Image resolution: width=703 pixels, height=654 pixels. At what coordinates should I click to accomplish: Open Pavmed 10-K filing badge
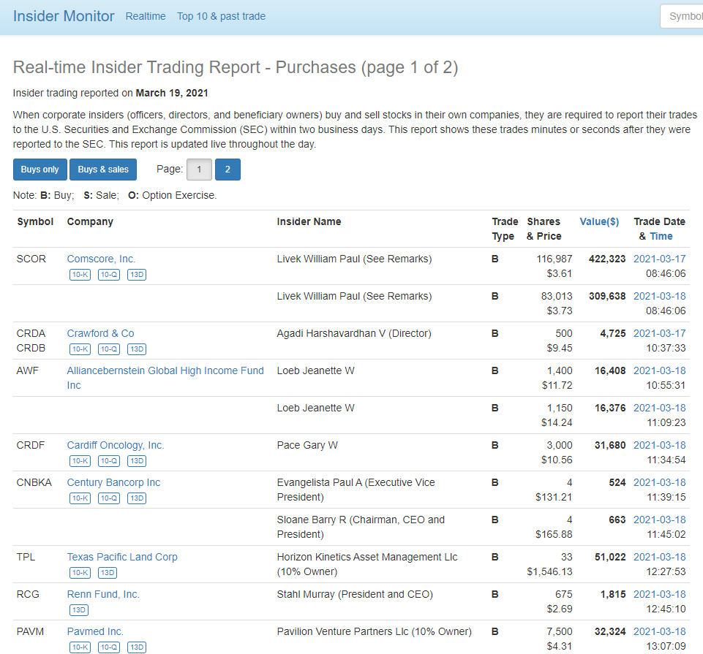(80, 647)
